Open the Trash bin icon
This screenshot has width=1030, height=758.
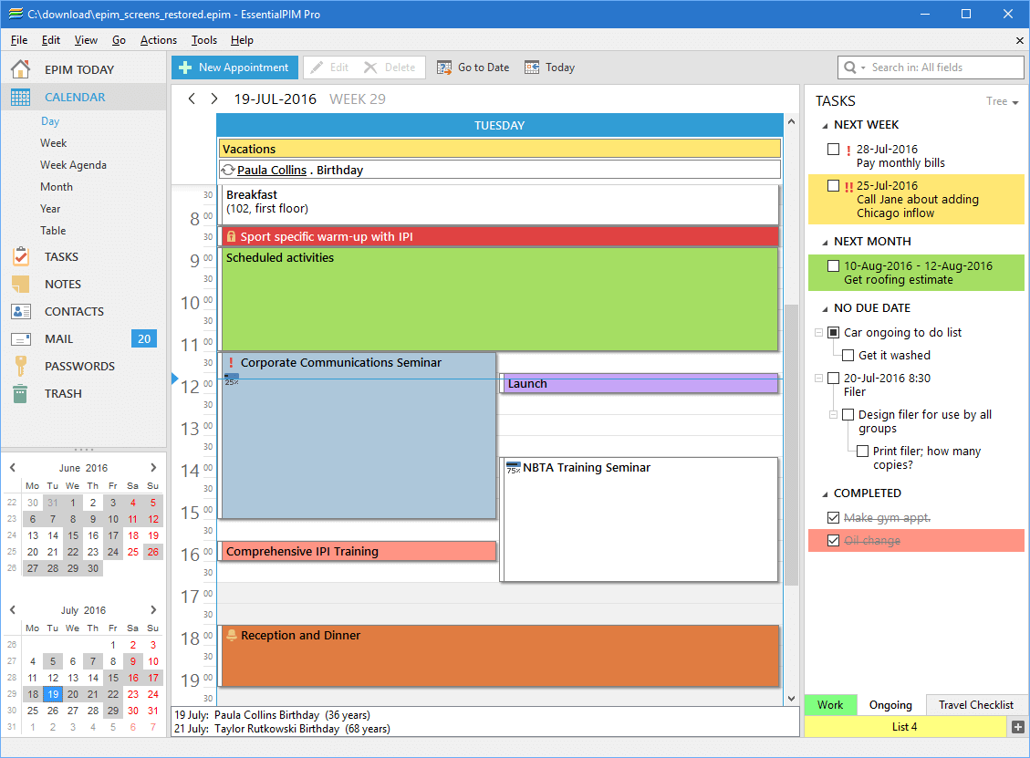pyautogui.click(x=21, y=393)
